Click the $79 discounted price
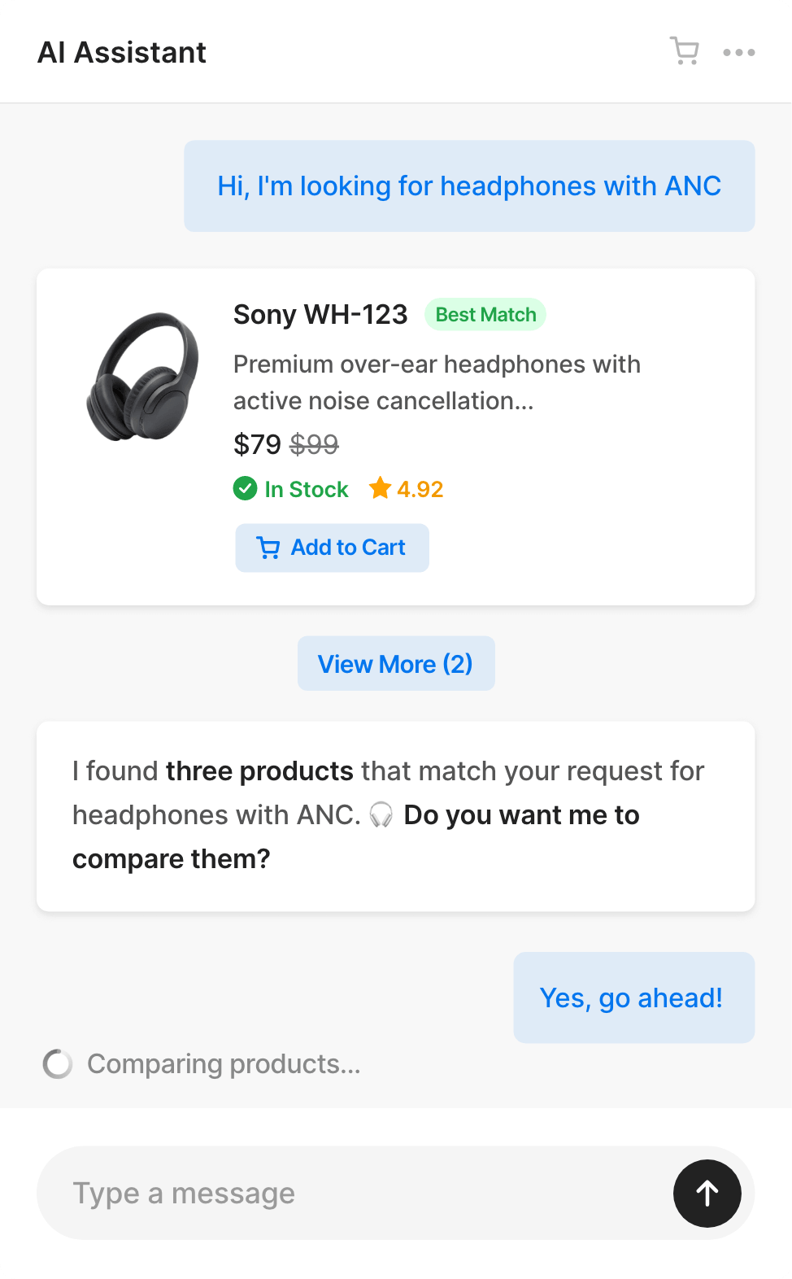Screen dimensions: 792x1279 [x=257, y=444]
